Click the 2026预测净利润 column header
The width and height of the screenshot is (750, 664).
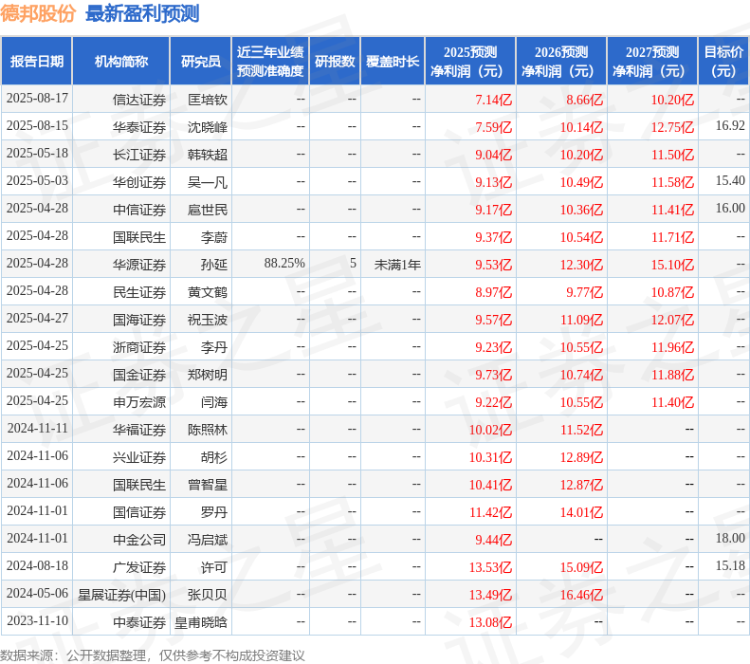[561, 62]
